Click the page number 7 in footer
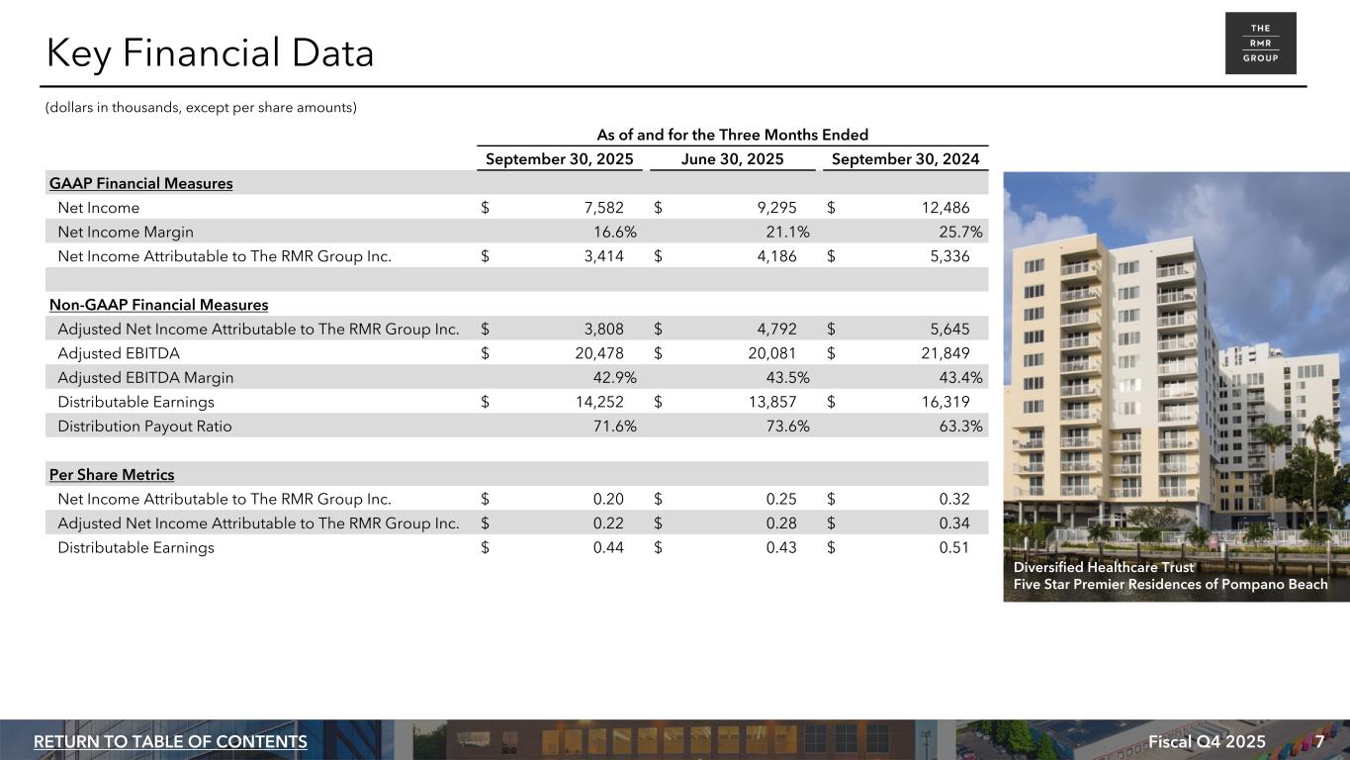This screenshot has width=1350, height=760. pos(1320,742)
